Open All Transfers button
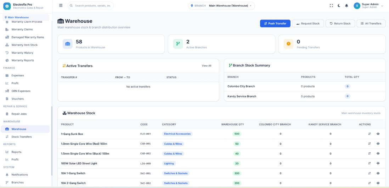389x188 pixels. click(x=371, y=24)
